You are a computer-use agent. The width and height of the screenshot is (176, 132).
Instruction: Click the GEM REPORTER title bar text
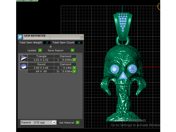pos(35,36)
